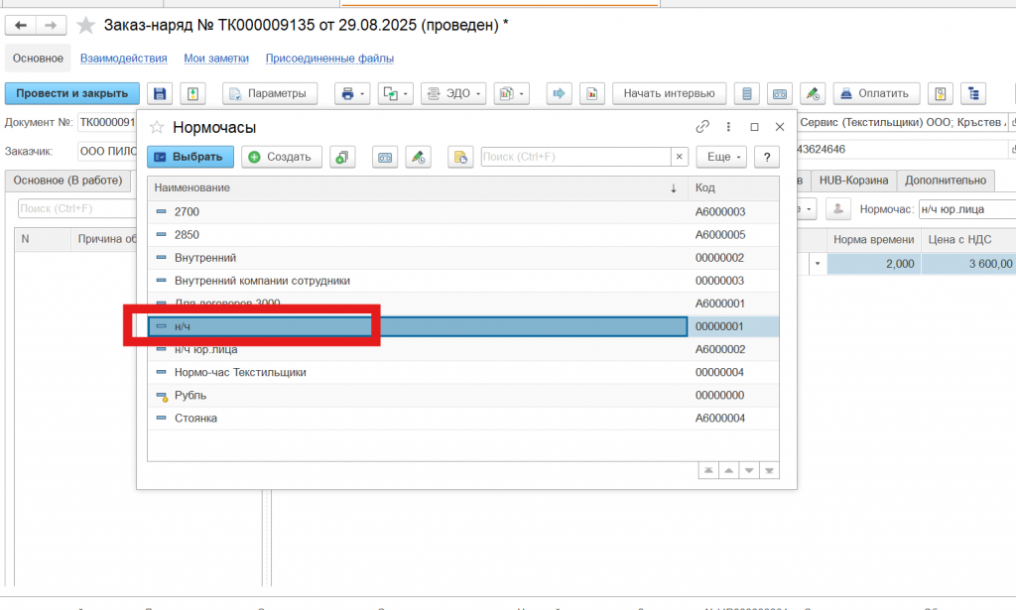This screenshot has width=1016, height=610.
Task: Open the print icon dropdown
Action: 352,93
